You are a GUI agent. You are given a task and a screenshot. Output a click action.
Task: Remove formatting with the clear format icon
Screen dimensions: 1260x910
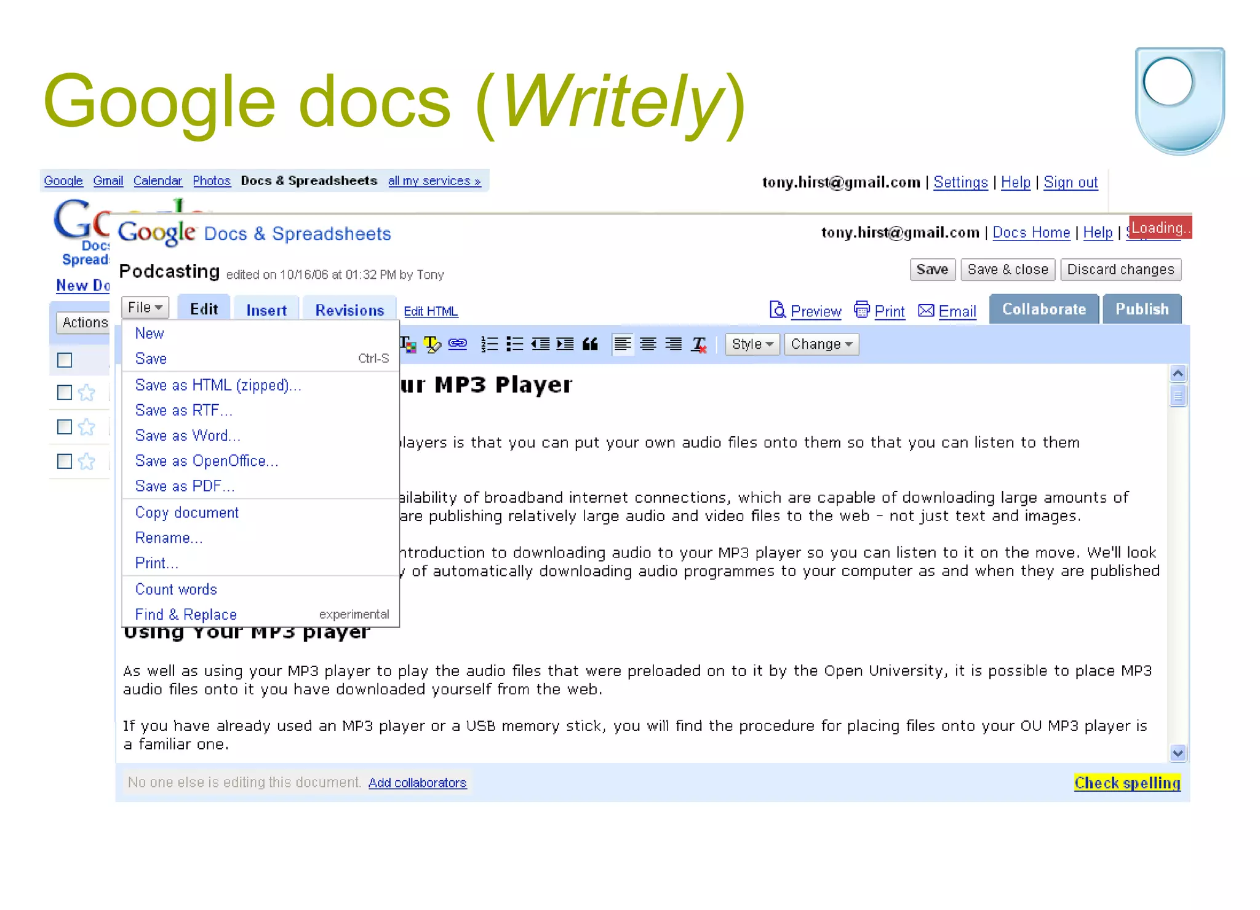[x=699, y=345]
